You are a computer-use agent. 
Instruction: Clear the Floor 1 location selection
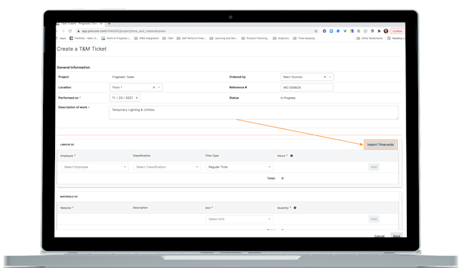click(x=154, y=87)
